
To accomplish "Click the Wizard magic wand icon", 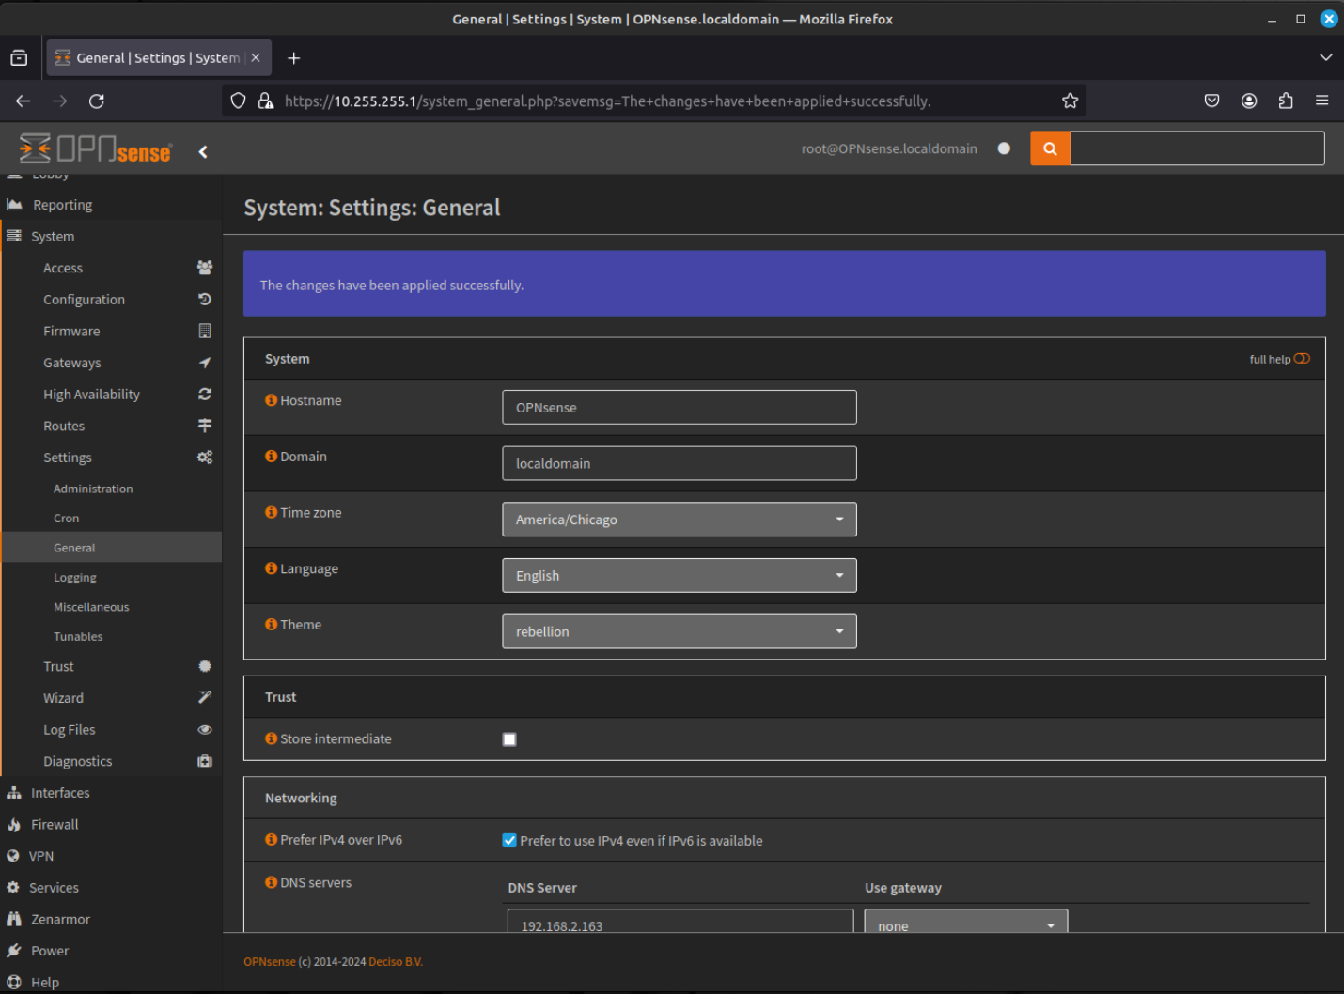I will [x=205, y=697].
